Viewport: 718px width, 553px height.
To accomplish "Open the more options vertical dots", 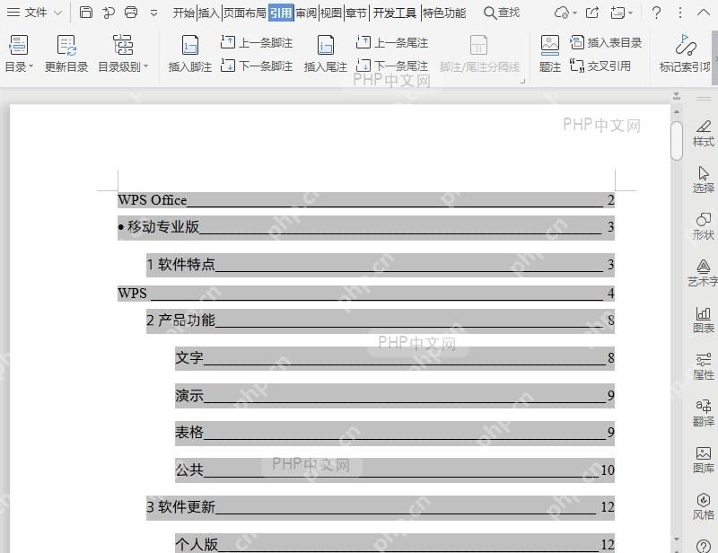I will click(x=680, y=13).
